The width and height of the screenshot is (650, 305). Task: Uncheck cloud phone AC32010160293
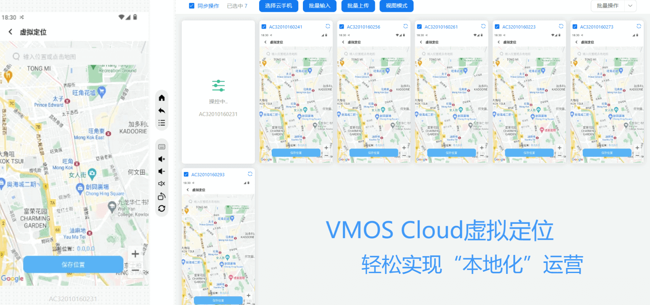coord(186,174)
